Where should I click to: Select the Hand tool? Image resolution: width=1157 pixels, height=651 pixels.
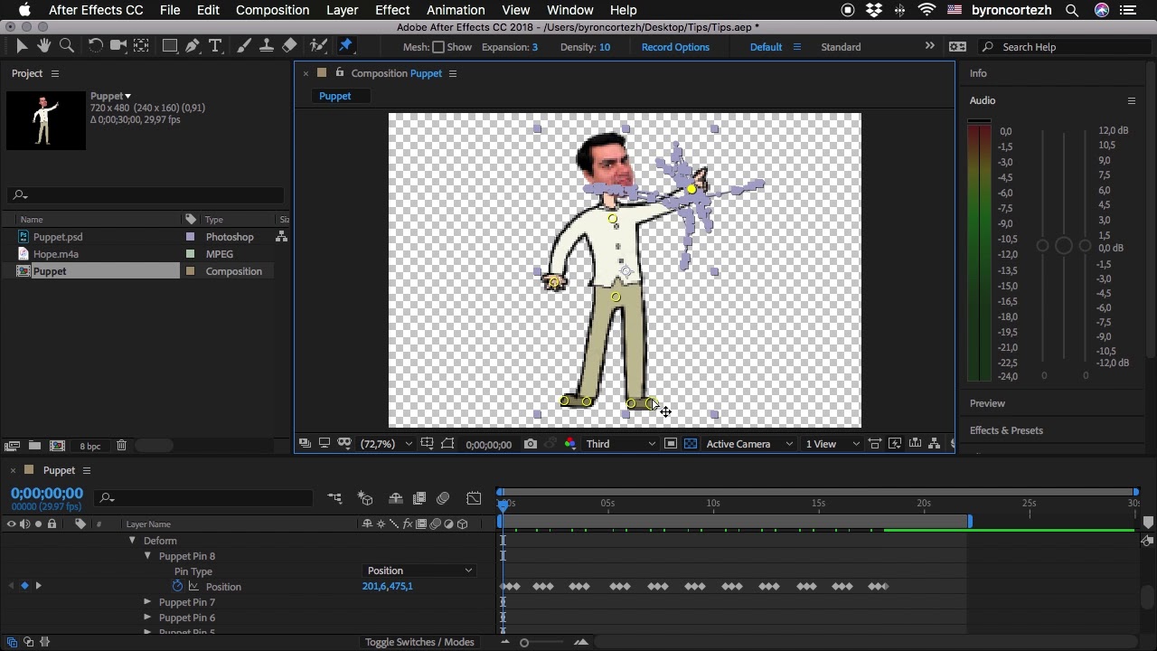click(43, 46)
